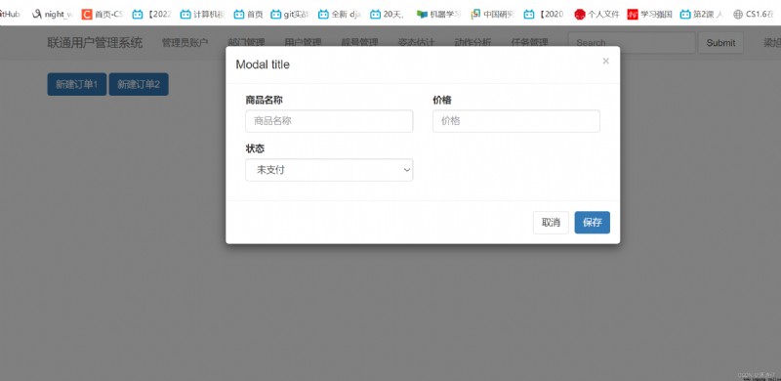The image size is (781, 381).
Task: Open the 用户管理 nav item
Action: click(303, 42)
